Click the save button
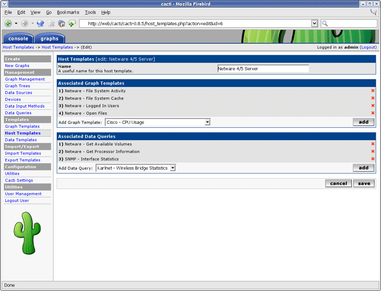Screen dimensions: 381x291 (364, 183)
